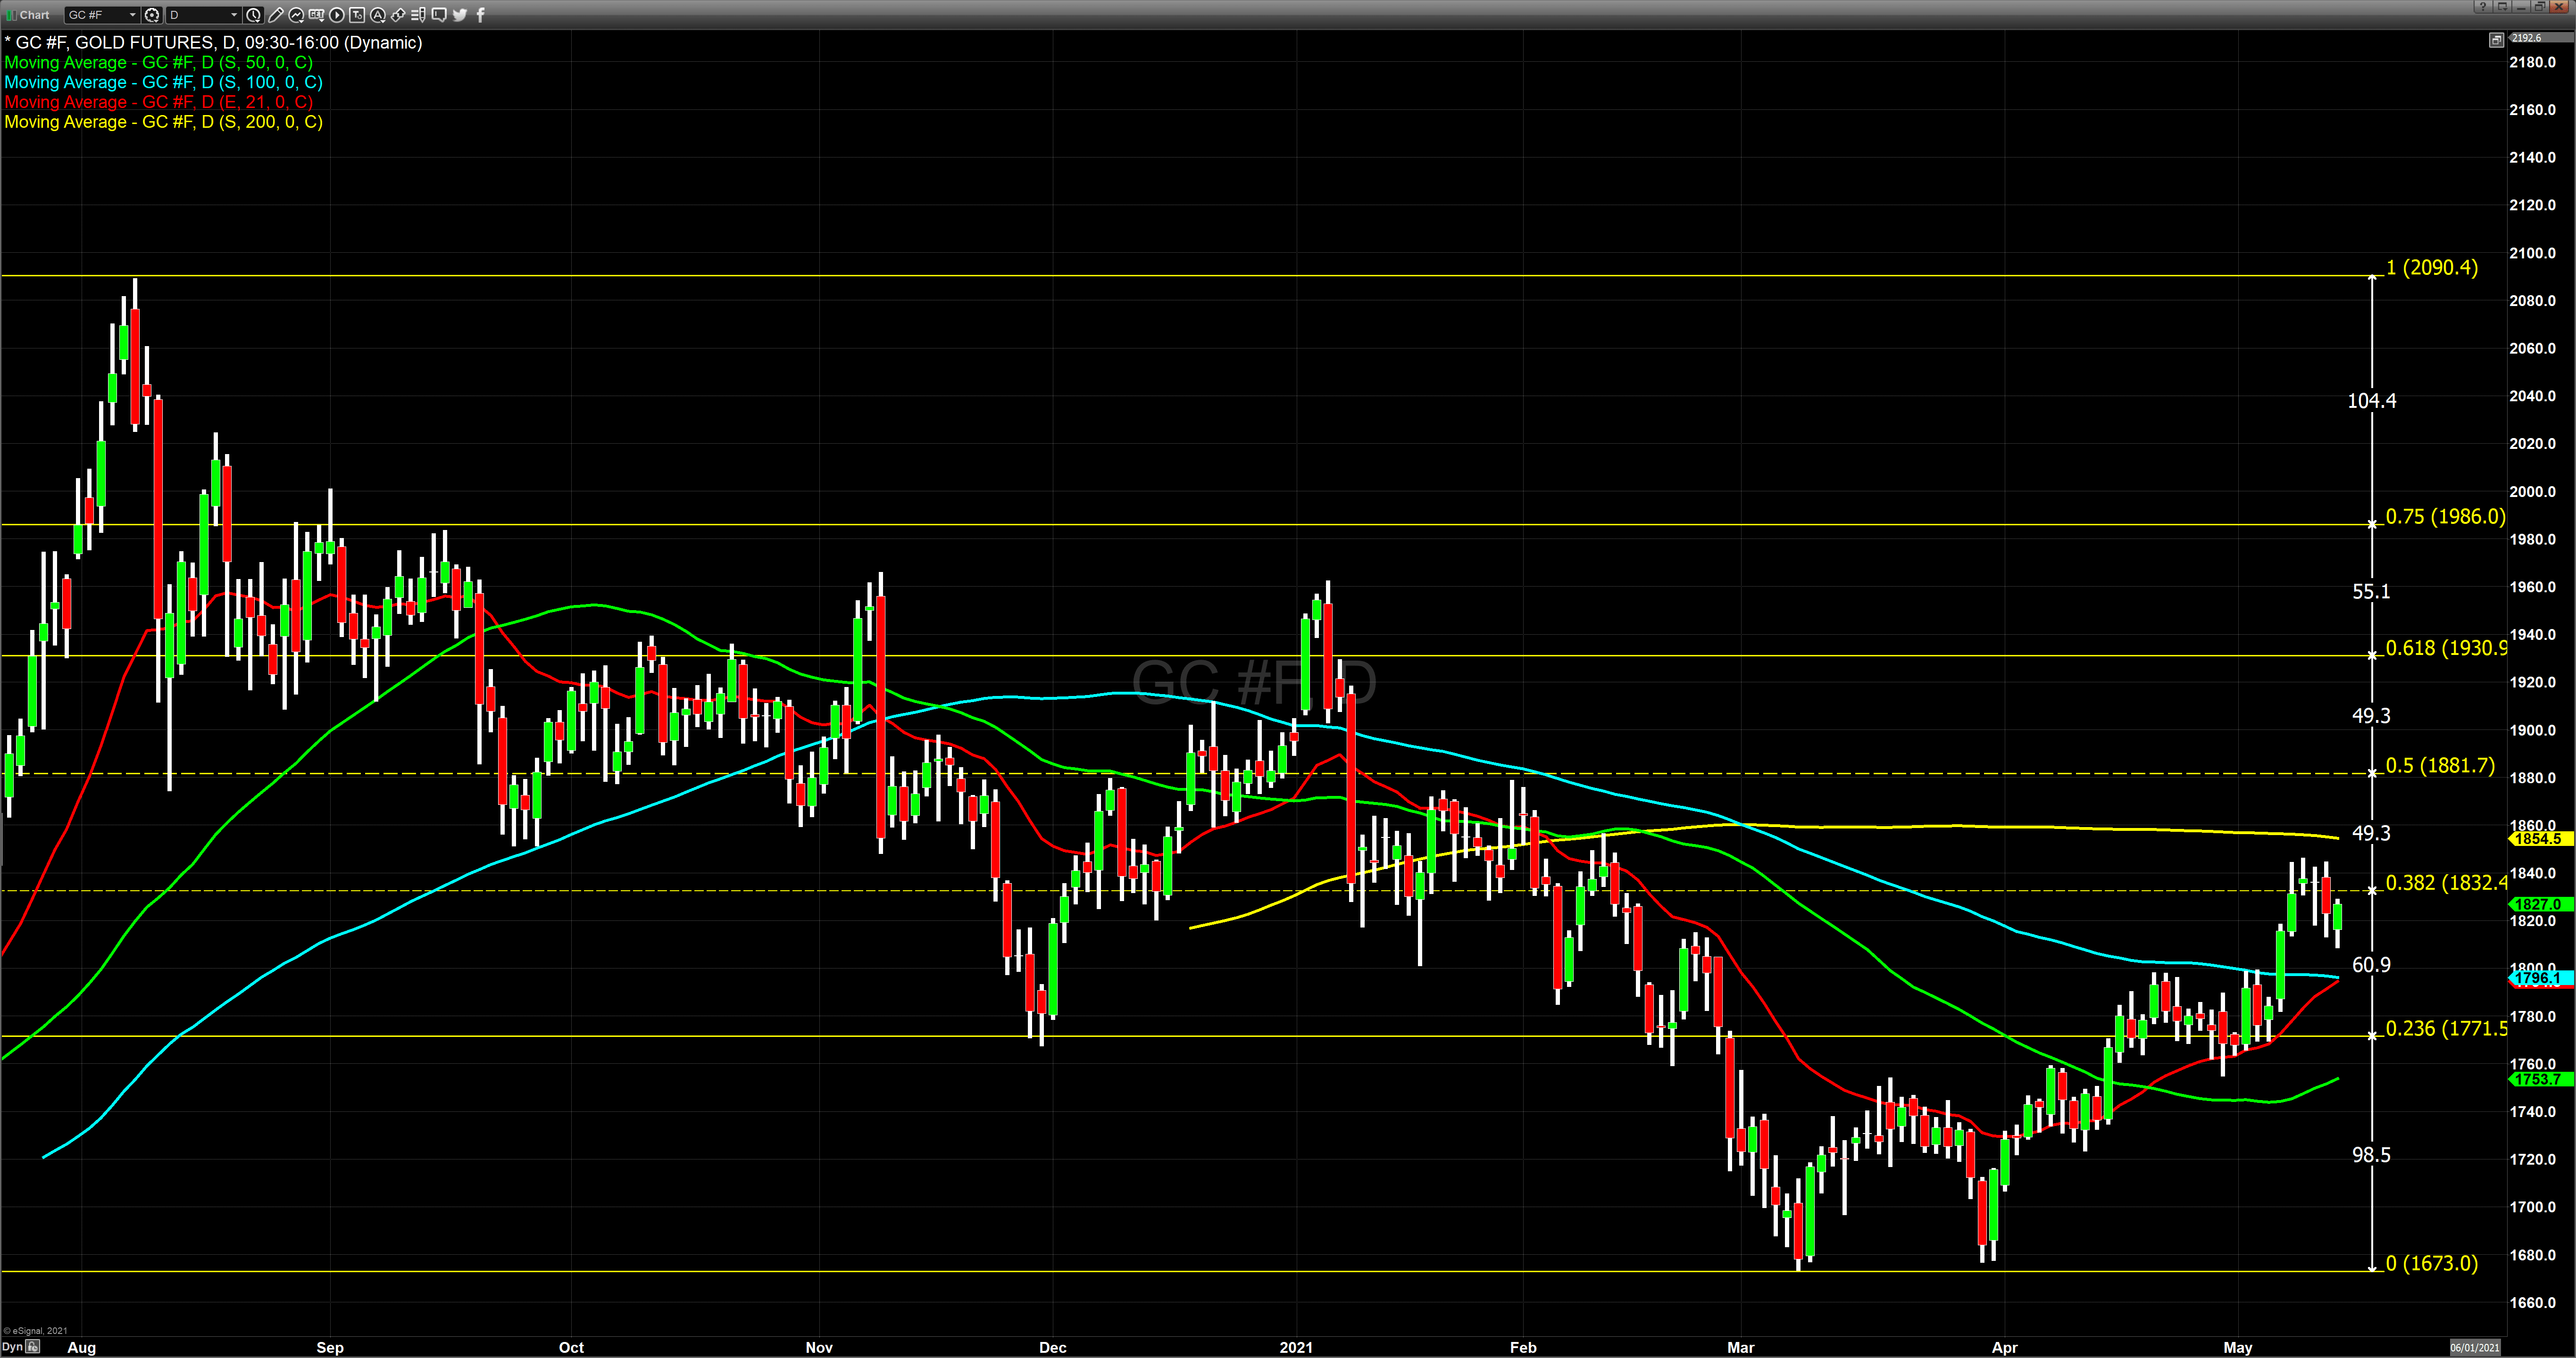Click the 1796.1 cyan price tag
The image size is (2576, 1358).
point(2541,978)
